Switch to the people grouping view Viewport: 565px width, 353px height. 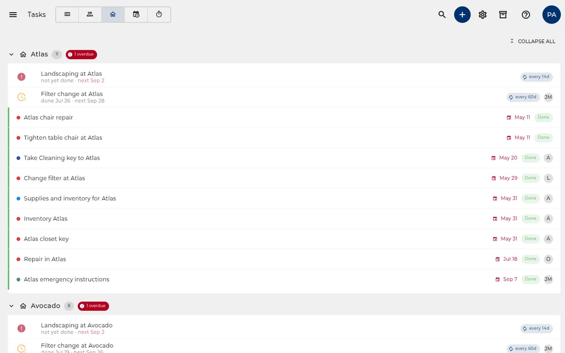coord(90,15)
